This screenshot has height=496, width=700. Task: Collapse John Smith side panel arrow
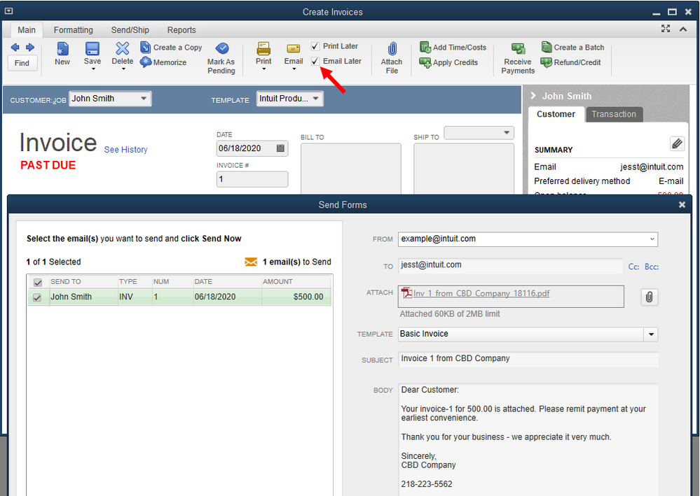533,95
